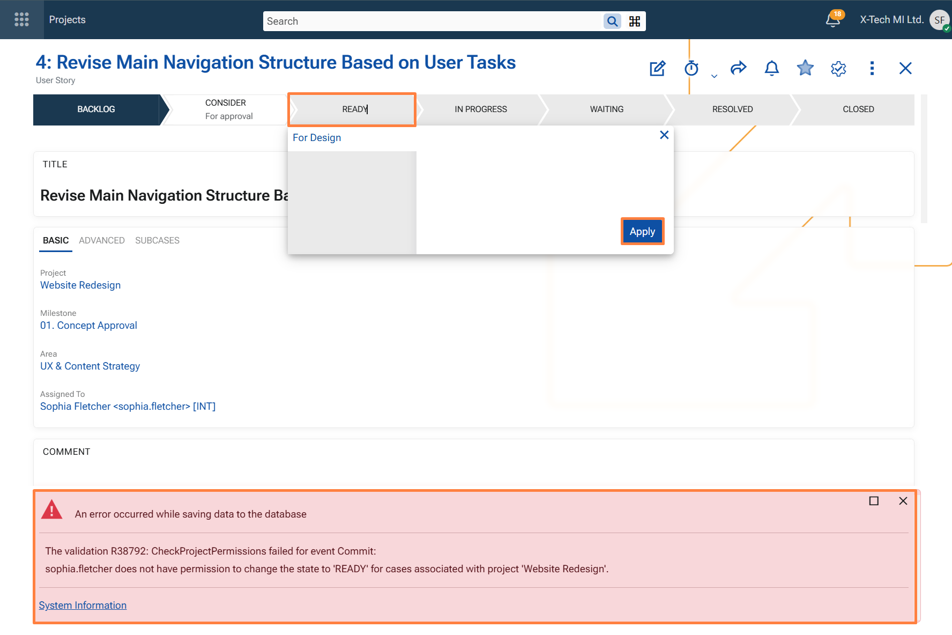Click the COMMENT section area

[474, 462]
